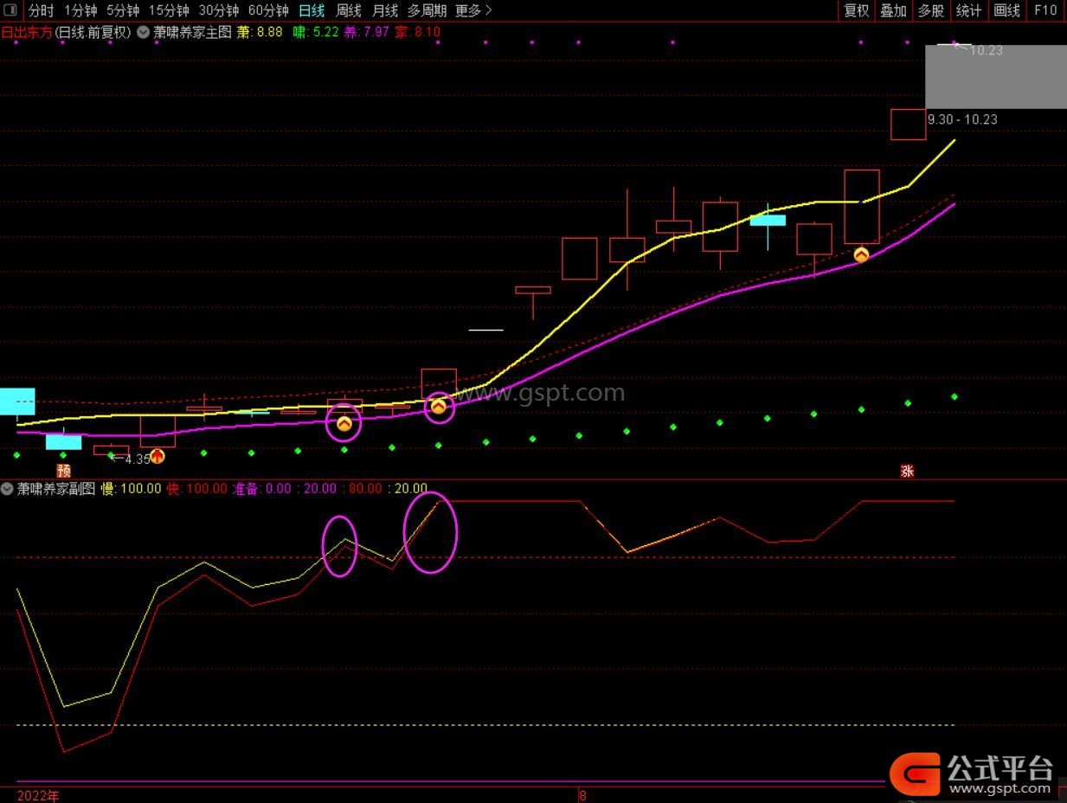The width and height of the screenshot is (1067, 803).
Task: Click the 啸: 5.22 indicator value
Action: coord(316,32)
